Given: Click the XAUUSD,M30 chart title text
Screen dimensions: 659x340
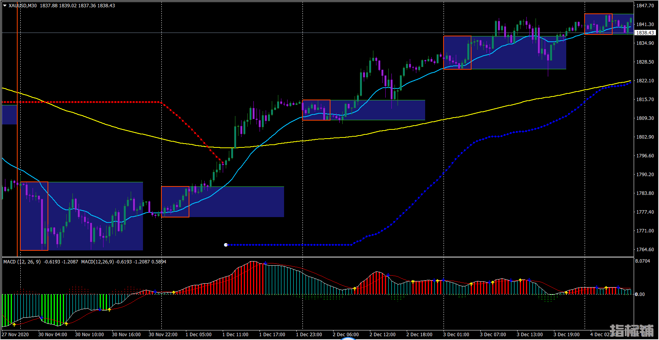Looking at the screenshot, I should coord(23,6).
